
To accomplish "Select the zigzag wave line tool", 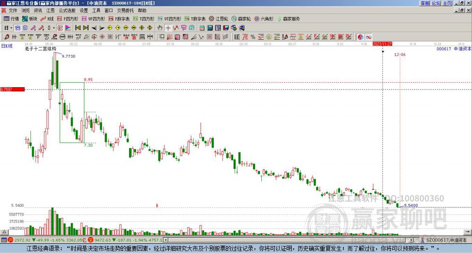I will point(201,37).
